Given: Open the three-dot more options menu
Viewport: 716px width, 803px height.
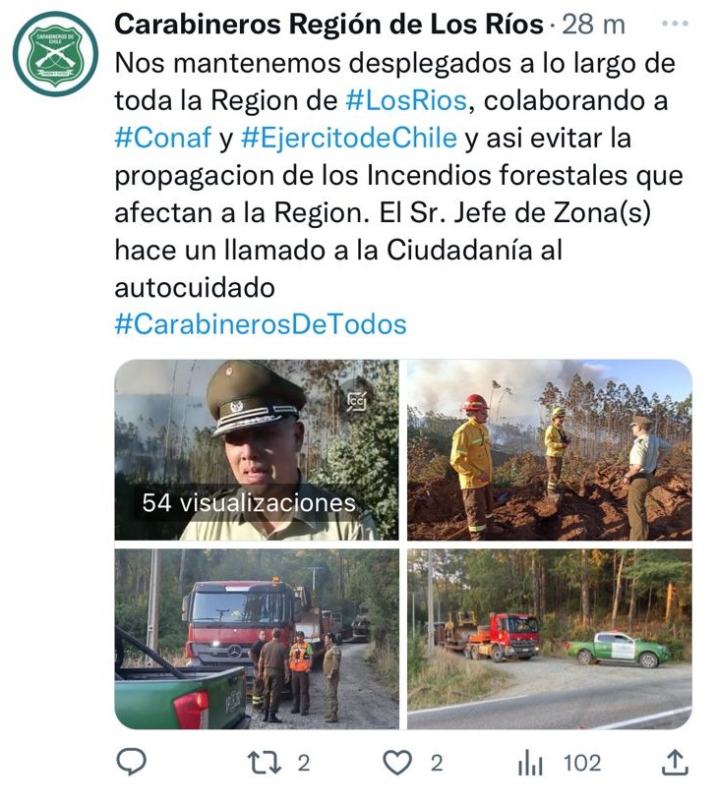Looking at the screenshot, I should click(x=675, y=24).
